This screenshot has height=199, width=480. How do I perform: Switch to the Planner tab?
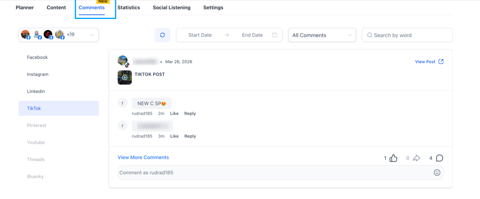(x=25, y=8)
